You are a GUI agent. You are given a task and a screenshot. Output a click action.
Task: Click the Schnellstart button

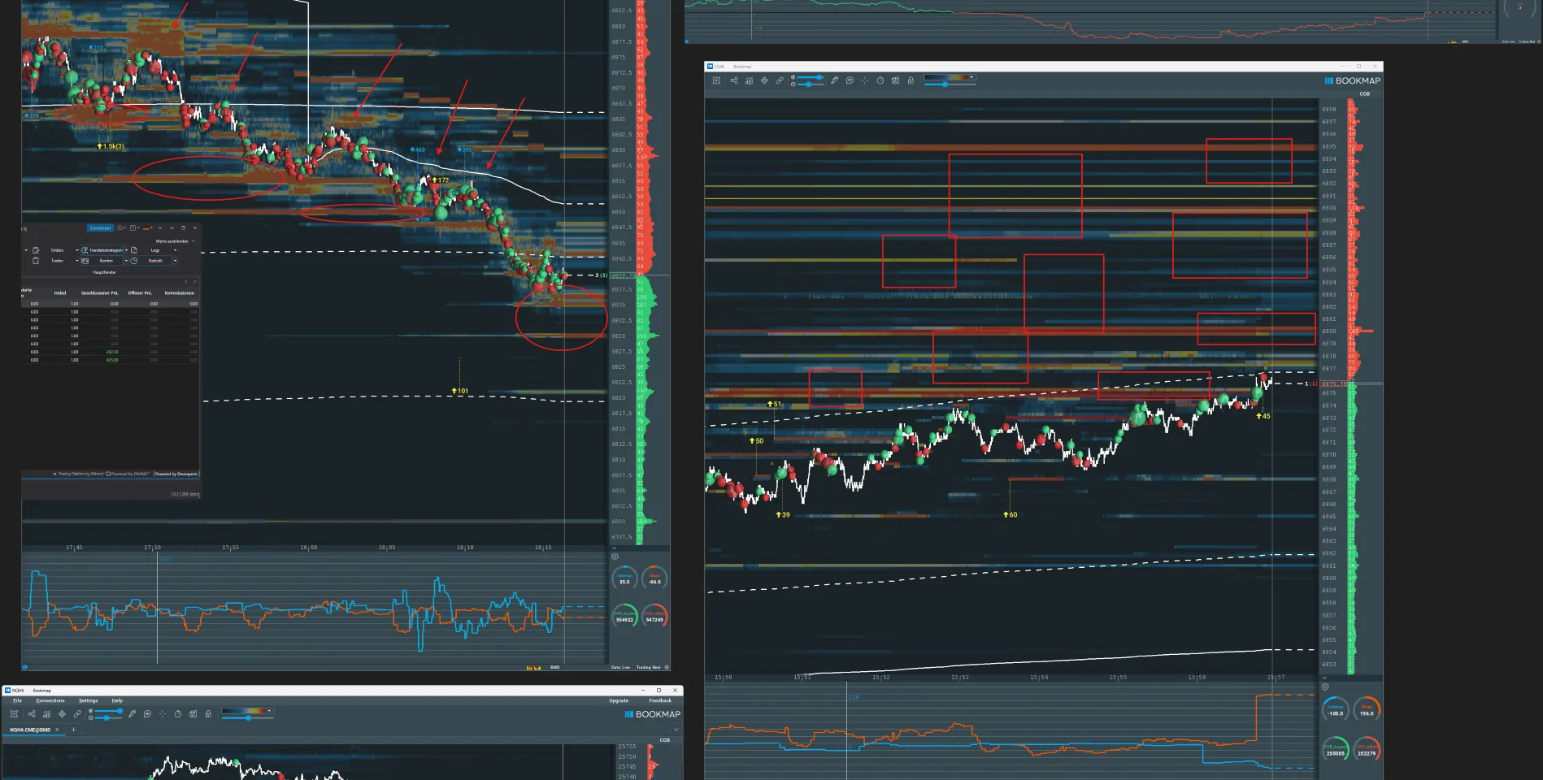(x=100, y=228)
